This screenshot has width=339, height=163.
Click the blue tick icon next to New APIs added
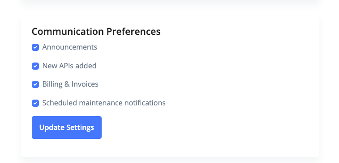tap(35, 66)
